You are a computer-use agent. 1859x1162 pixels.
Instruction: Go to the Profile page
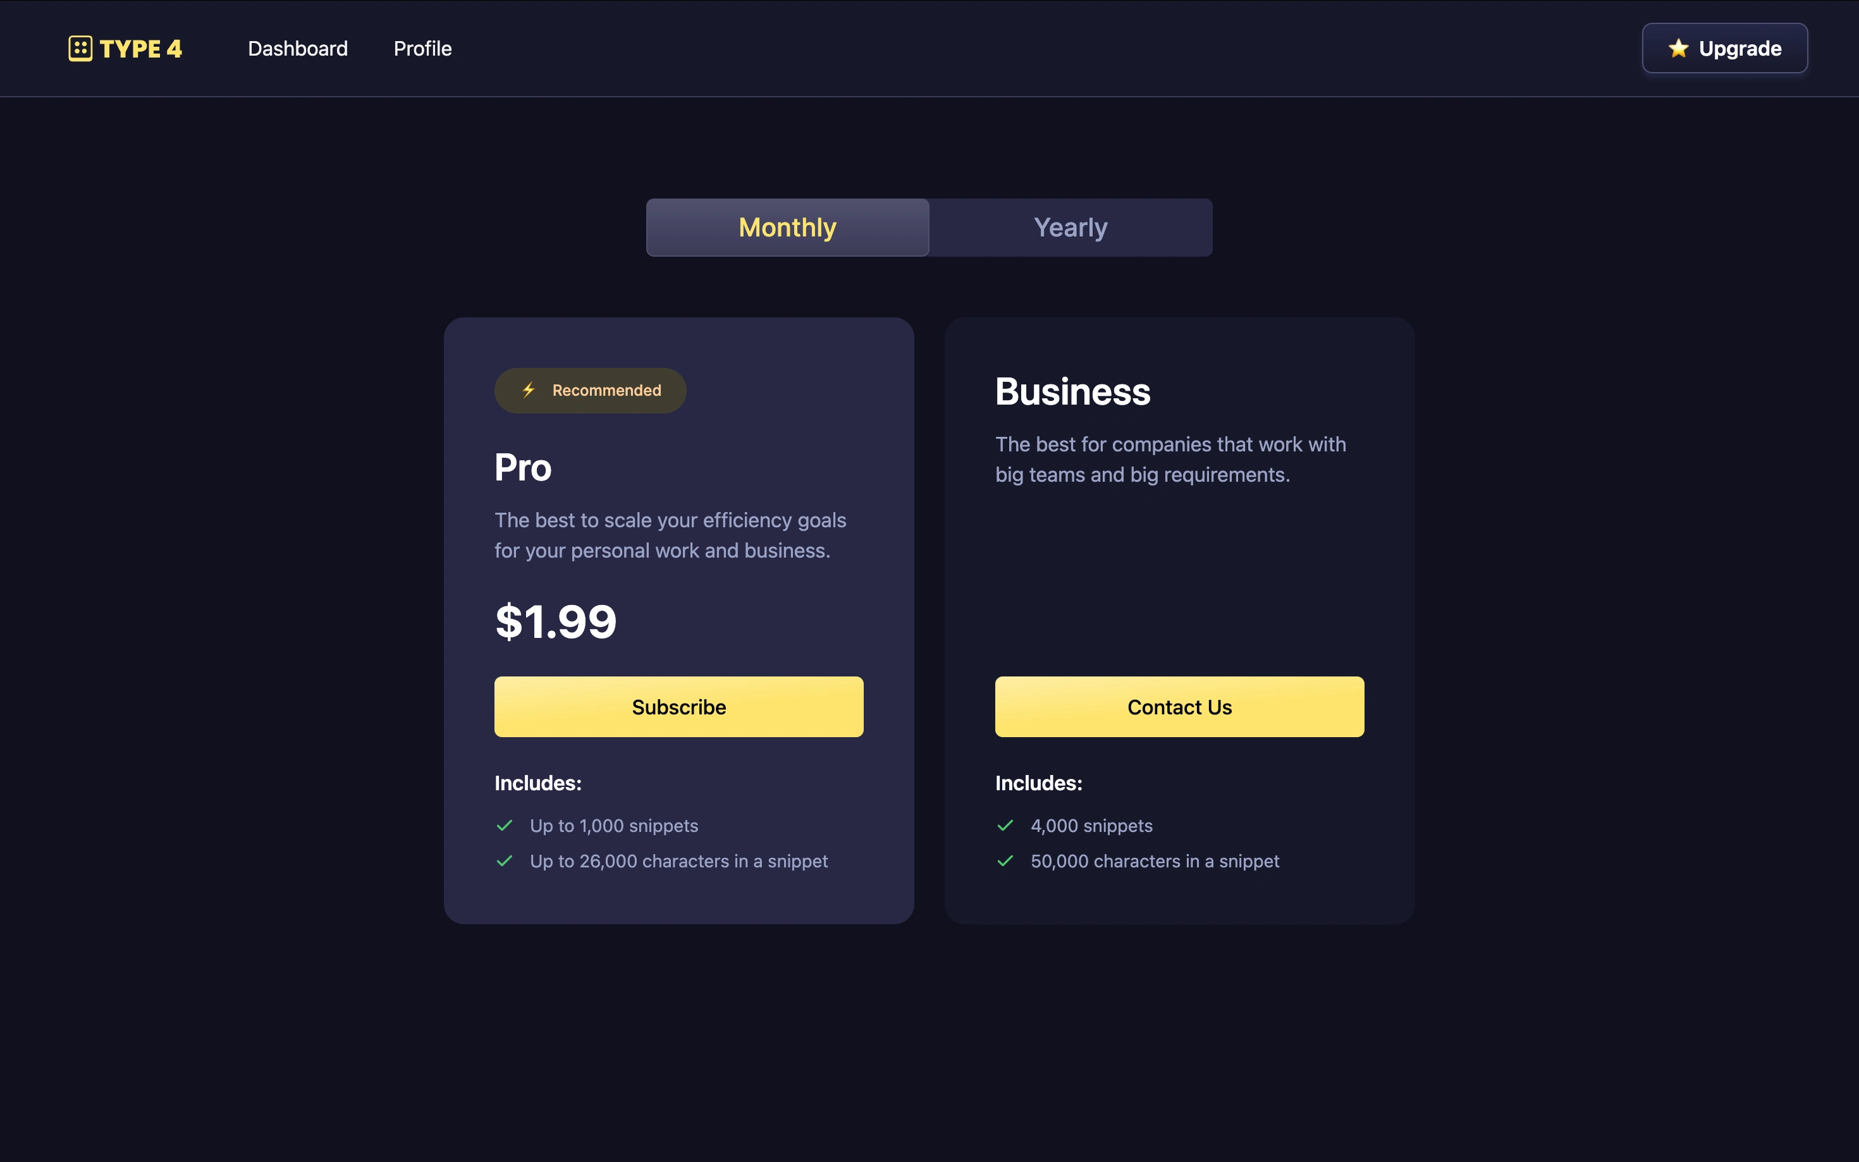pyautogui.click(x=422, y=49)
